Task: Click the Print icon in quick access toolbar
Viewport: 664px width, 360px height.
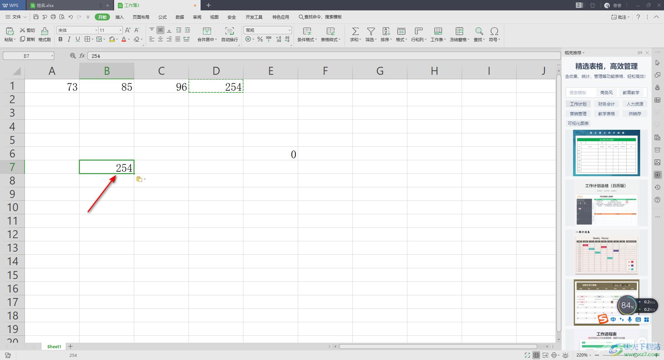Action: [x=53, y=17]
